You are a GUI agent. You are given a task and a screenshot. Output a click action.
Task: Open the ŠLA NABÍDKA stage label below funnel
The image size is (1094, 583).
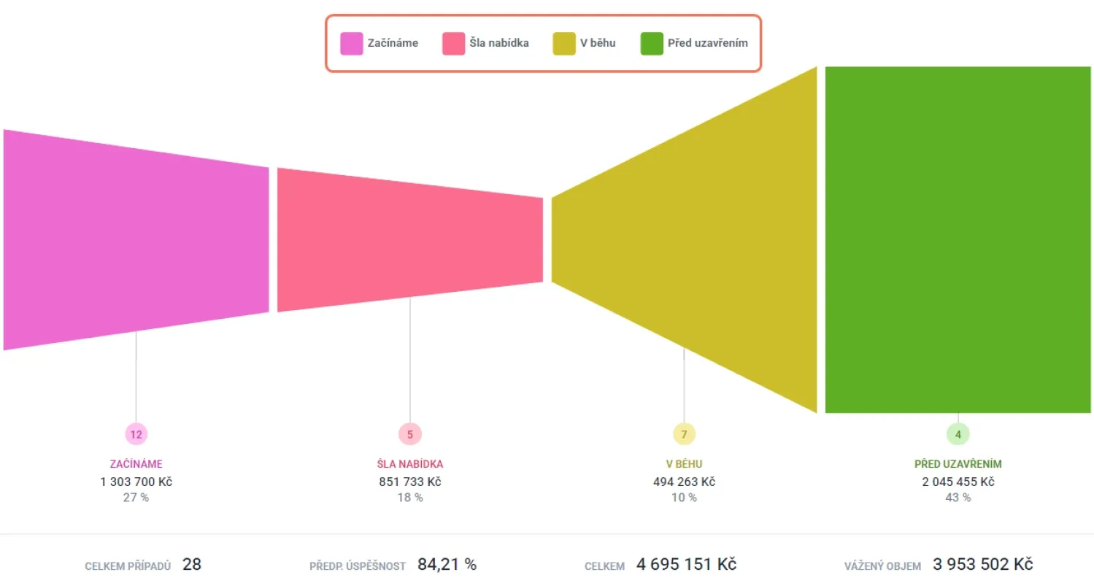pos(410,464)
